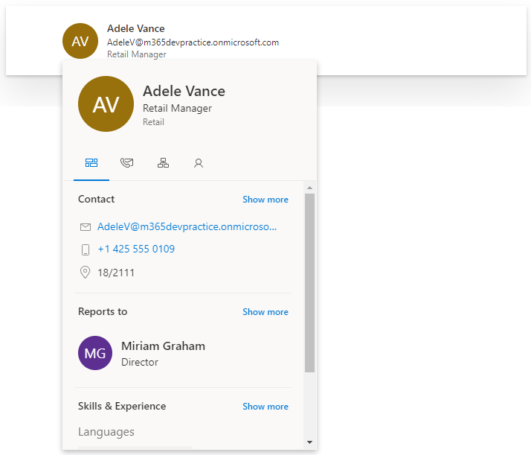Image resolution: width=531 pixels, height=455 pixels.
Task: Open the Overview tab icon
Action: coord(91,163)
